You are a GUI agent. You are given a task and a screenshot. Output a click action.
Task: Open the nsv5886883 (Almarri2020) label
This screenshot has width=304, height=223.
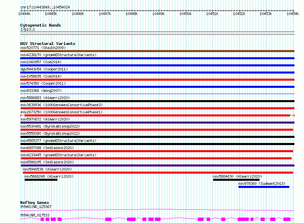(45, 98)
